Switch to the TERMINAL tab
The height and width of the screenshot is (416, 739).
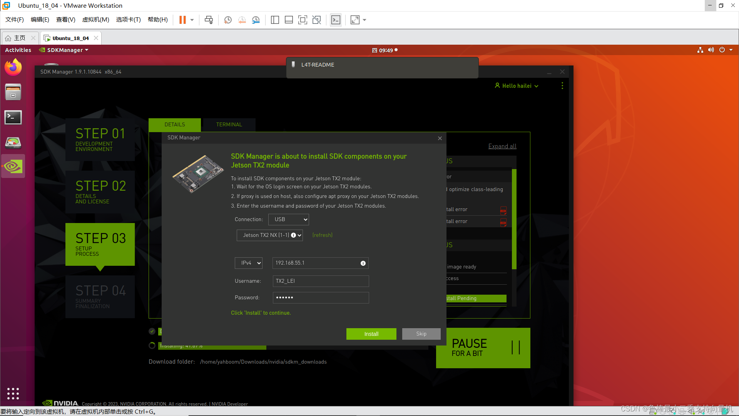coord(229,125)
